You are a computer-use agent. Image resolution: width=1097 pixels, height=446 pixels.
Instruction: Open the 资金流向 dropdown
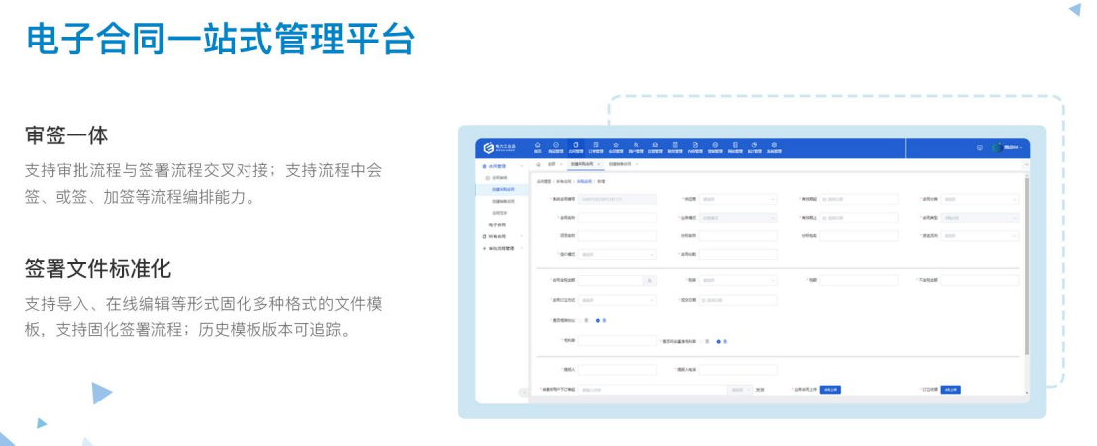click(x=979, y=236)
